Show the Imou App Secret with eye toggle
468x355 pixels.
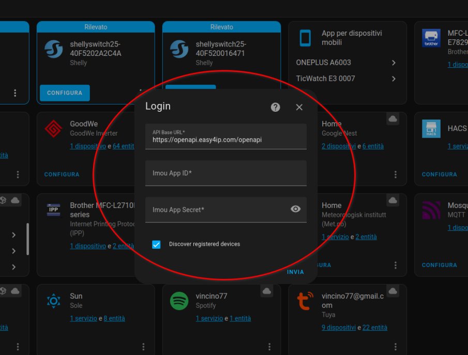pos(295,209)
